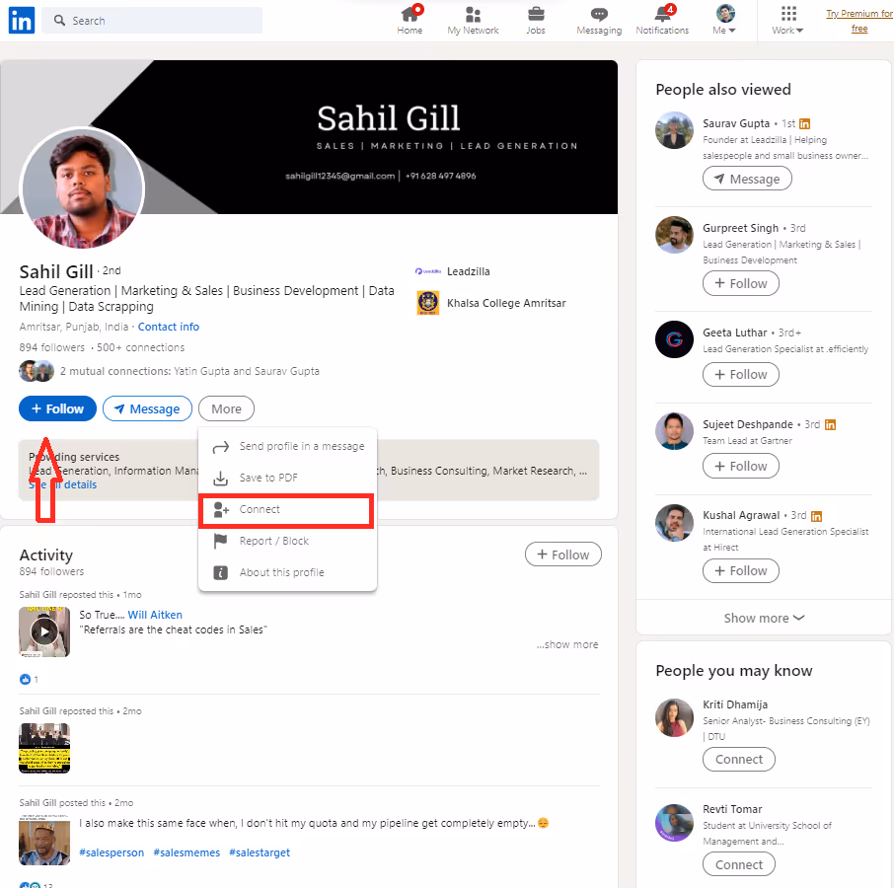
Task: Open Kriti Dhamija's avatar
Action: coord(675,718)
